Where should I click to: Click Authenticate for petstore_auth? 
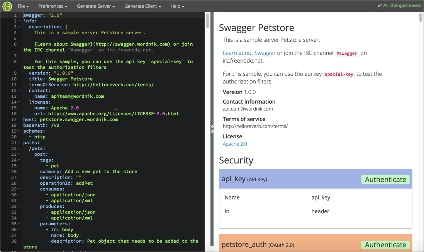coord(385,245)
